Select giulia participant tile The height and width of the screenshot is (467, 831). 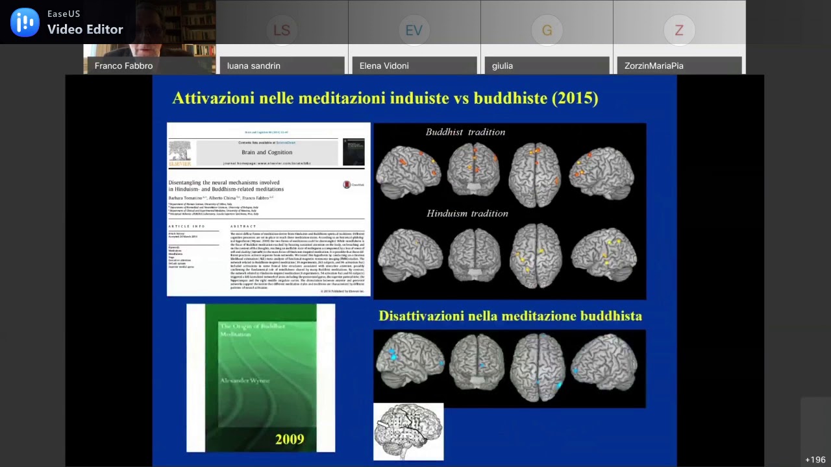547,37
